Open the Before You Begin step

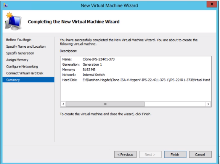click(19, 40)
